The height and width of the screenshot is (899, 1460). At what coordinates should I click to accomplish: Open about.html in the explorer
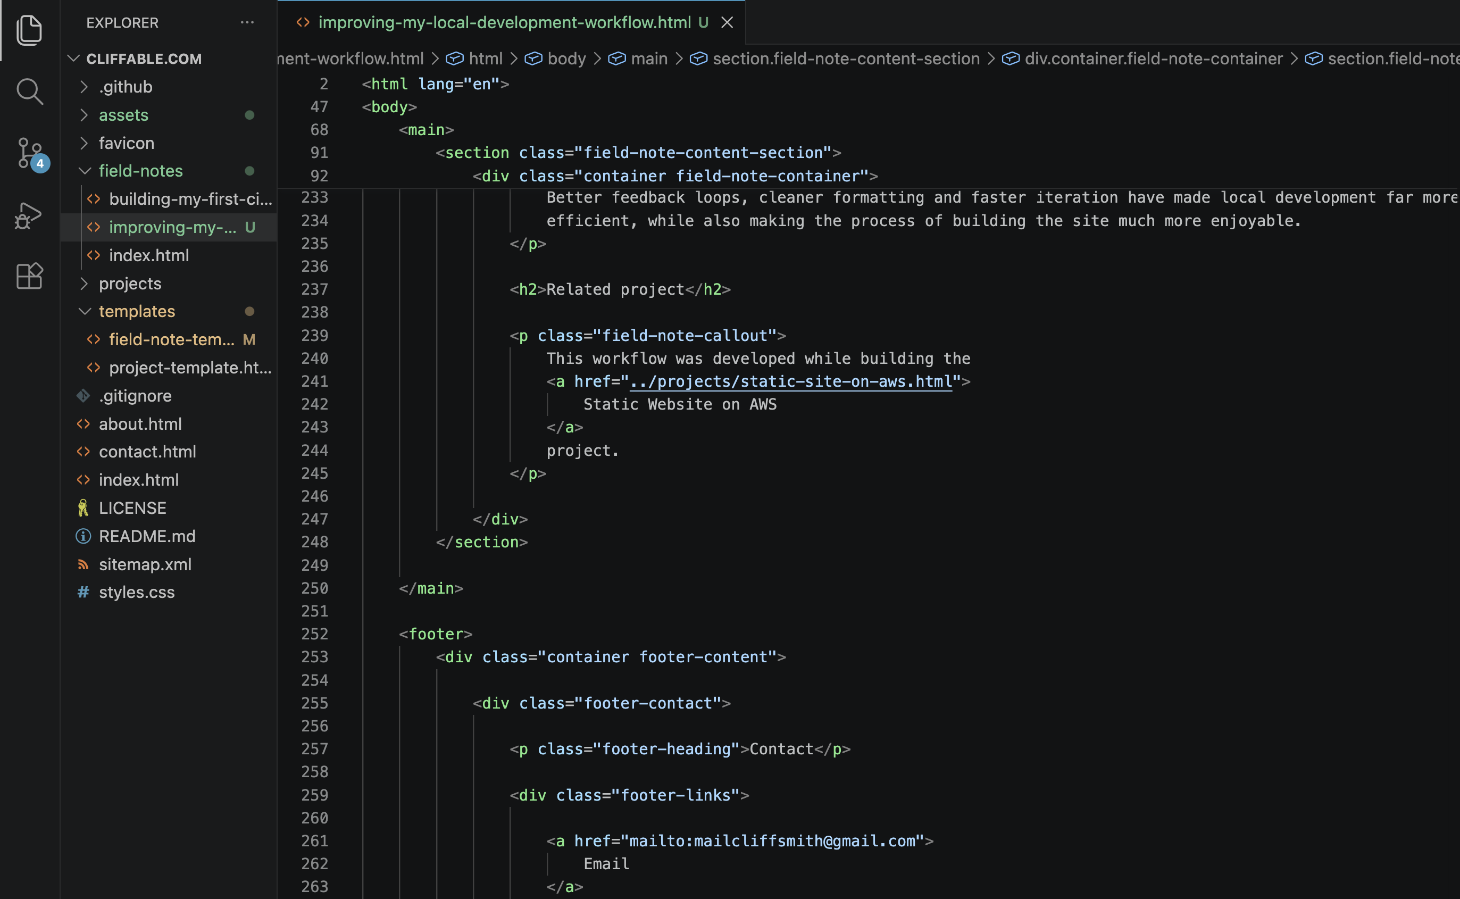pos(169,424)
